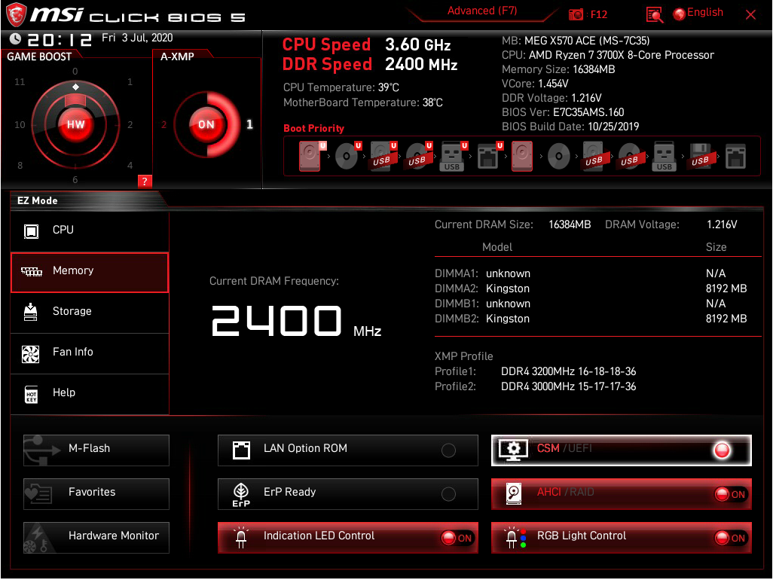Click the red question mark help icon

145,182
